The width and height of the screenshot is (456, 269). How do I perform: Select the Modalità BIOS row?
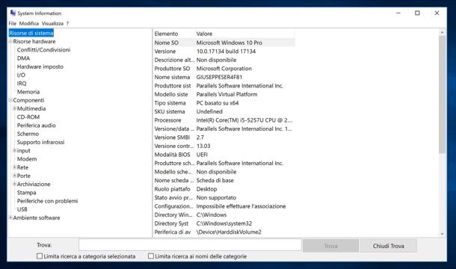[x=224, y=155]
